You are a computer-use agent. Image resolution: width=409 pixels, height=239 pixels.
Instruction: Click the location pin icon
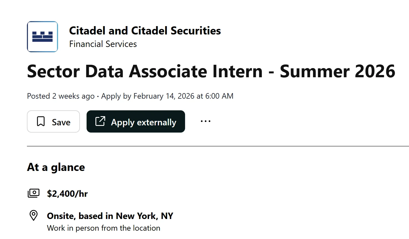[34, 215]
